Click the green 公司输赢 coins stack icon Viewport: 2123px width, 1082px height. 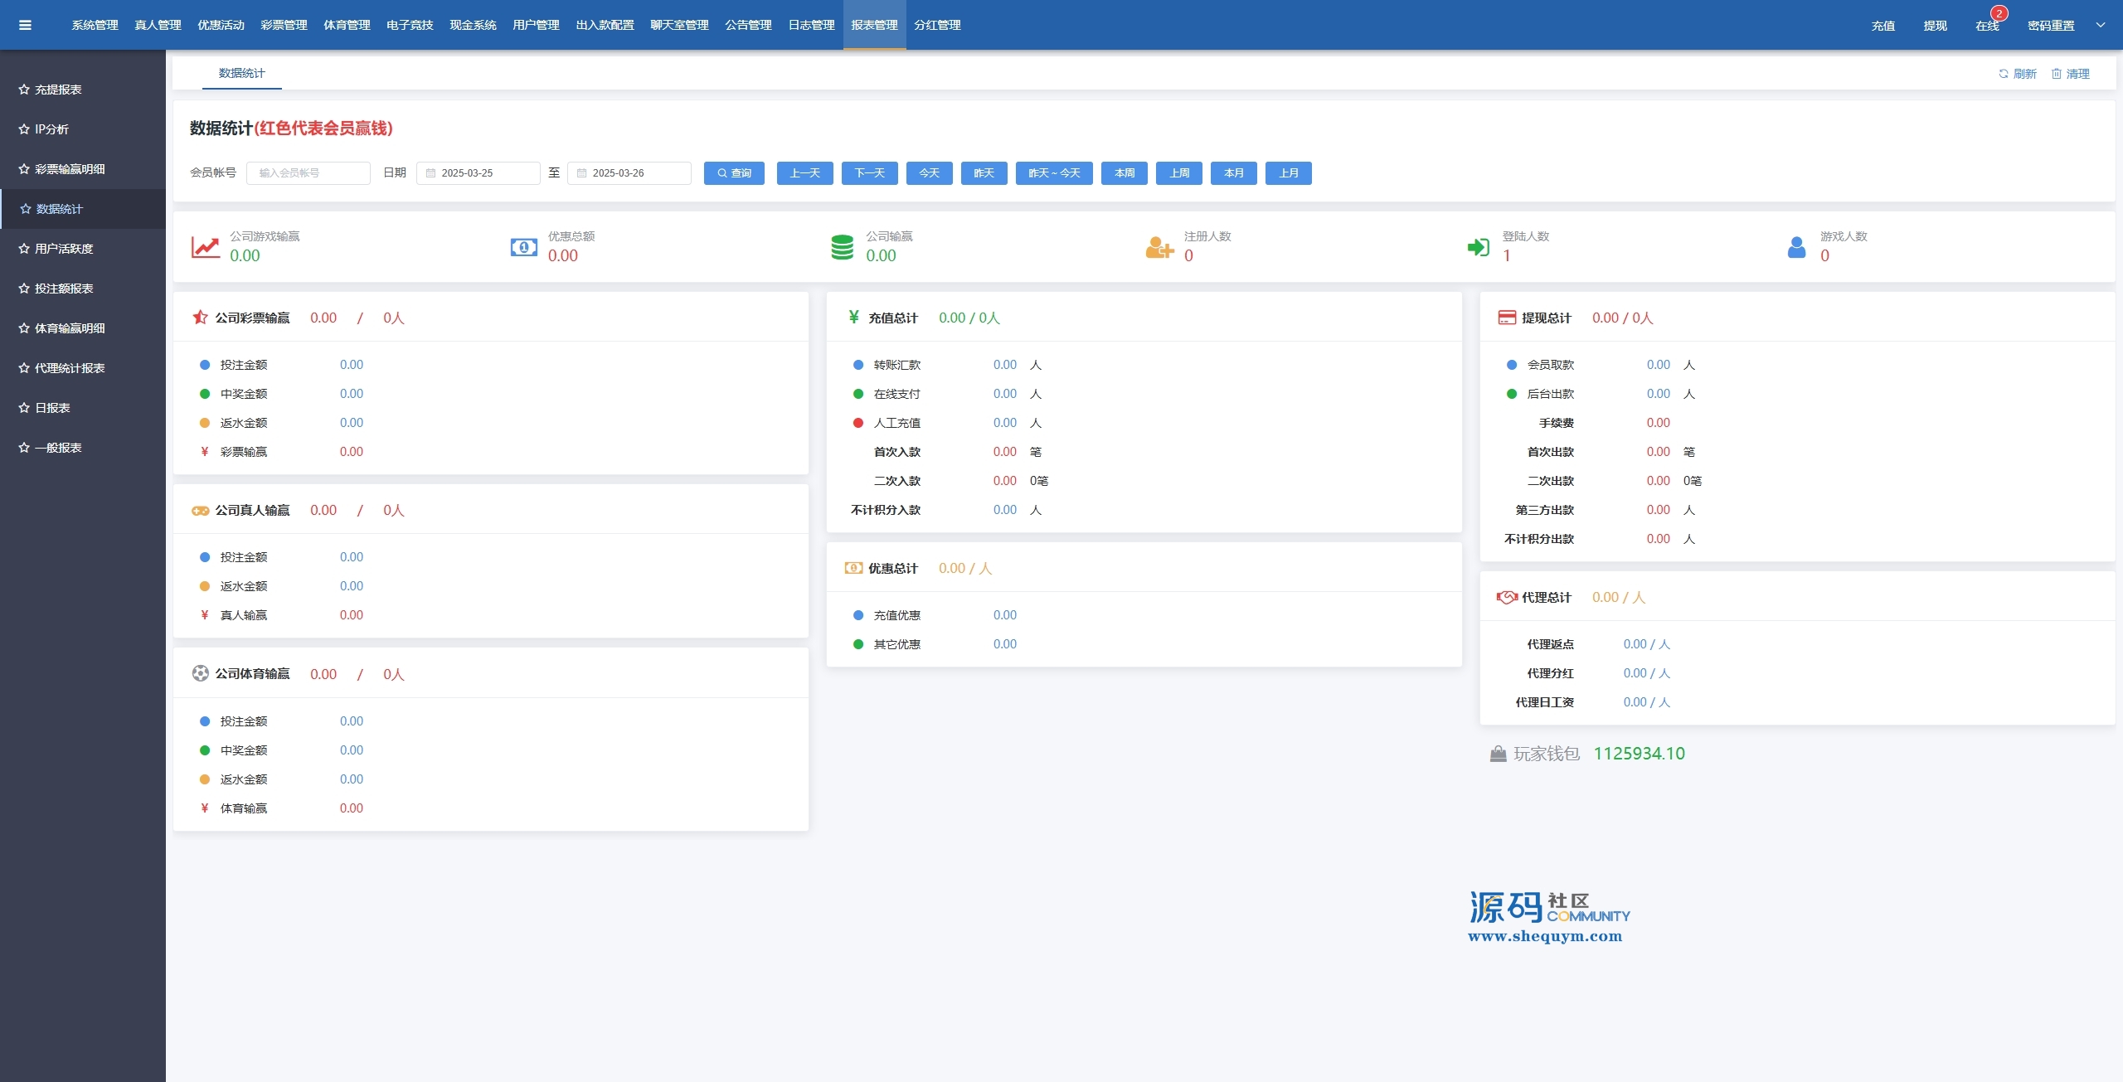[842, 247]
